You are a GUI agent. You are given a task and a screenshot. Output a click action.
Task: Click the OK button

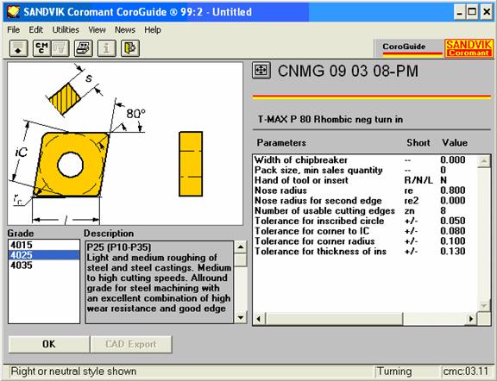(x=49, y=344)
